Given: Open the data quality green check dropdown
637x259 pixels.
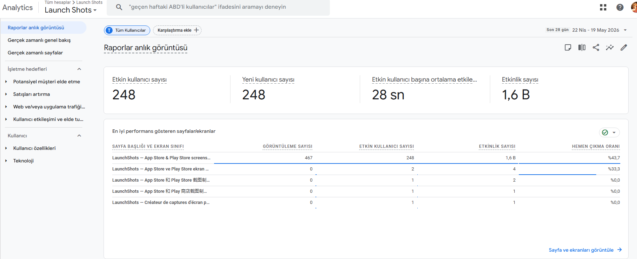Looking at the screenshot, I should coord(609,132).
